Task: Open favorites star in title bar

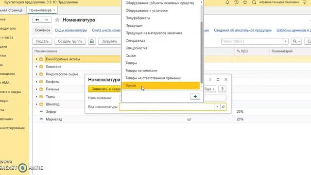Action: 245,2
